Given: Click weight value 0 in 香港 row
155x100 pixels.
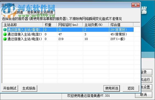Looking at the screenshot, I should pos(45,30).
